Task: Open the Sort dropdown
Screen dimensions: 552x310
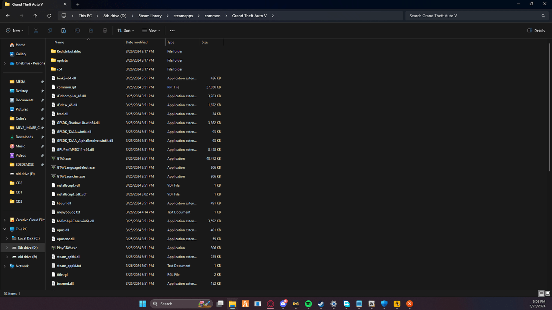Action: coord(125,30)
